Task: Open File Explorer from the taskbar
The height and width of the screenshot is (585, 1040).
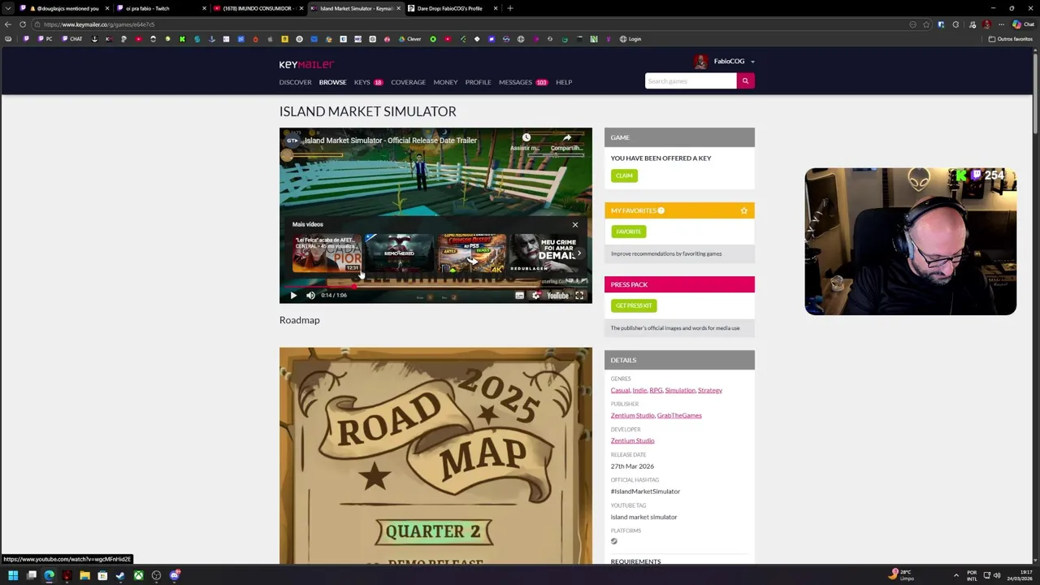Action: (x=84, y=576)
